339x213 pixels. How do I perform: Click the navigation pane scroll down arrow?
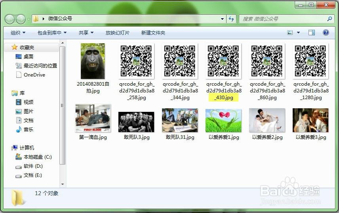coord(63,184)
